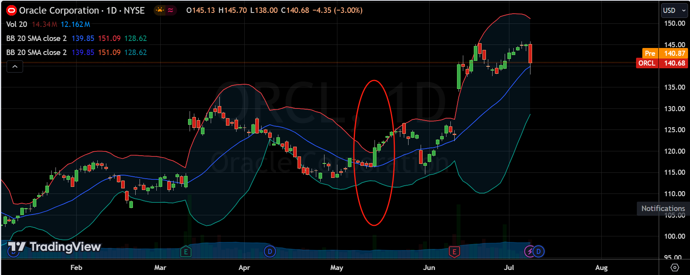This screenshot has height=275, width=690.
Task: Click the sun pre-market status icon
Action: pyautogui.click(x=160, y=11)
